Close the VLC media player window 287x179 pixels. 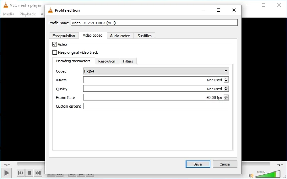pos(279,5)
